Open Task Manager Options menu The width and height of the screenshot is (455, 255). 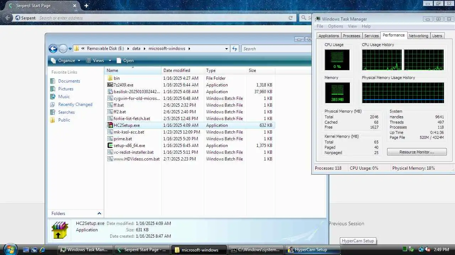pyautogui.click(x=336, y=26)
